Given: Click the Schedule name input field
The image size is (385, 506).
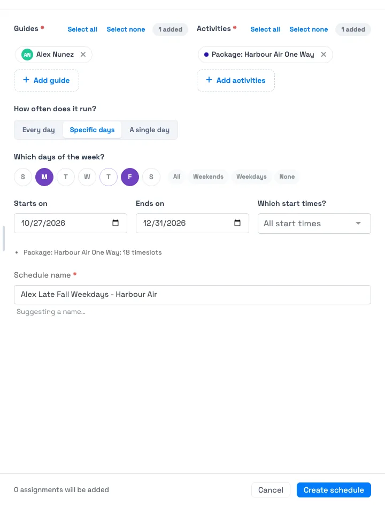Looking at the screenshot, I should click(x=192, y=295).
